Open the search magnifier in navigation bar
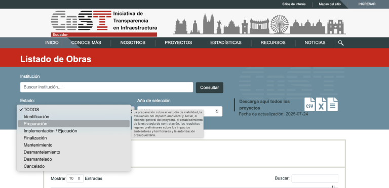Viewport: 389px width, 188px height. [341, 43]
